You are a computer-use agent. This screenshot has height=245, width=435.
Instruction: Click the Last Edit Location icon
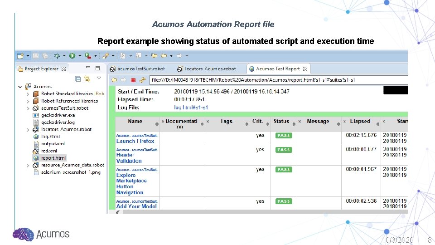(x=154, y=56)
